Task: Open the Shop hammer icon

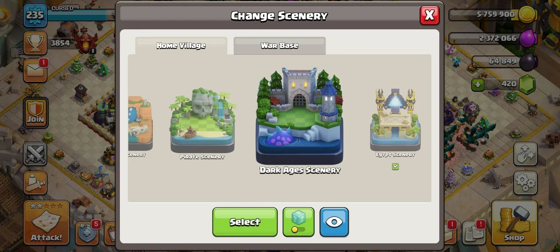Action: point(514,222)
